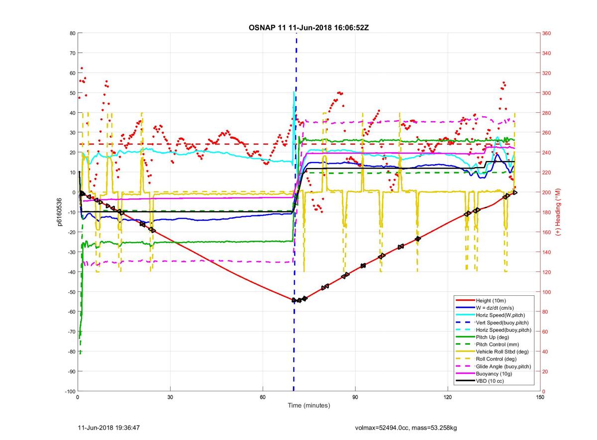
Task: Click the "-100" tick on the left axis
Action: click(70, 391)
